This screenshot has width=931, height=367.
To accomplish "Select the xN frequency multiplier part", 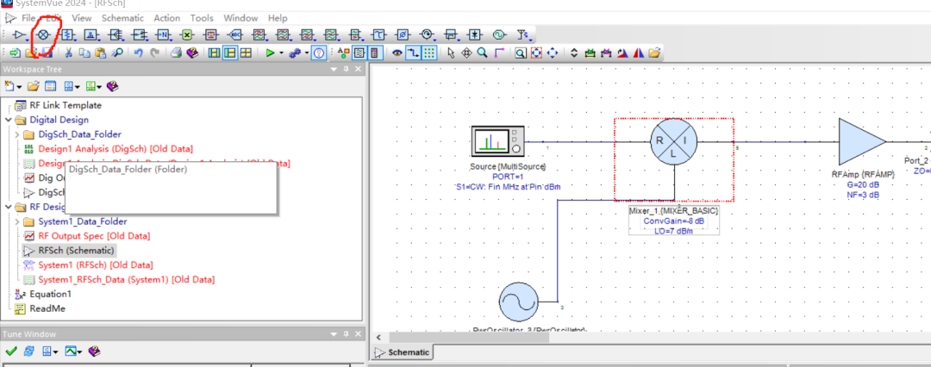I will [163, 34].
